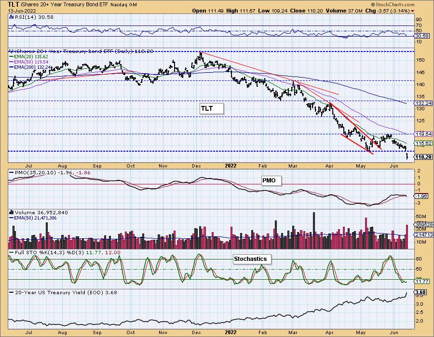This screenshot has height=337, width=434.
Task: Click the PMO(35,20,10) -1.96, -1.86 legend
Action: click(x=50, y=173)
